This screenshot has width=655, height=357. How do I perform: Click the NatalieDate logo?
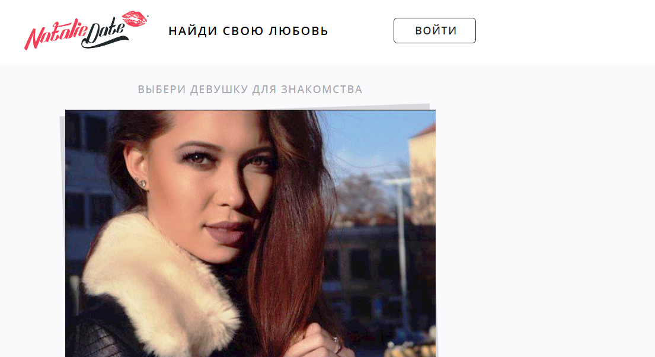[x=86, y=30]
